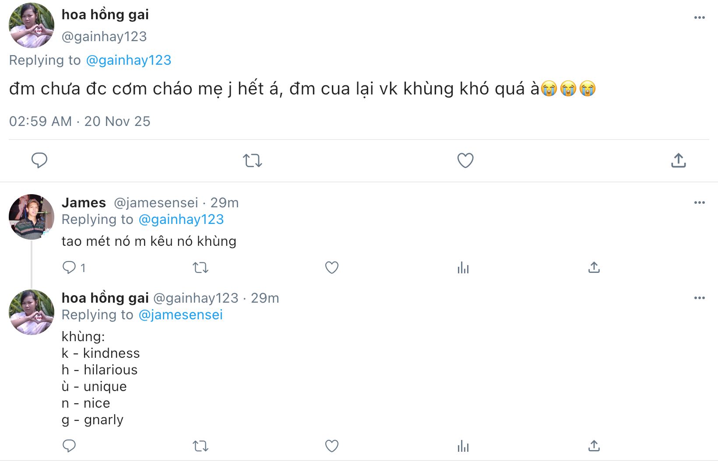Open more options on the main tweet

pyautogui.click(x=699, y=17)
